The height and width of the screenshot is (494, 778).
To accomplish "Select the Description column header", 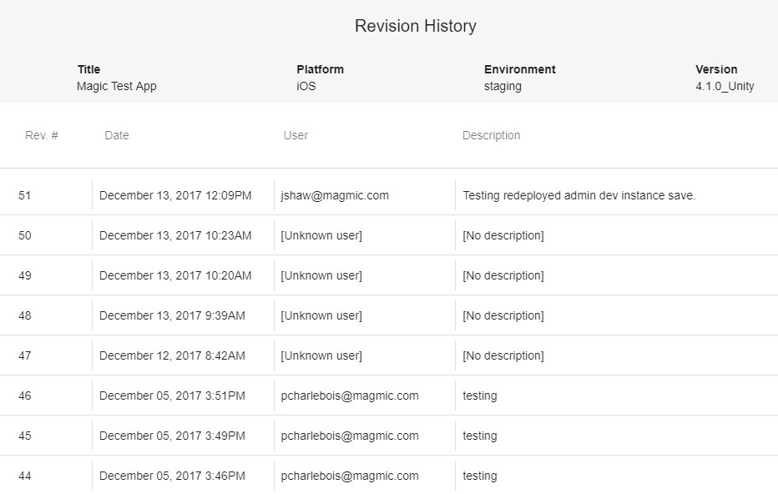I will point(491,135).
